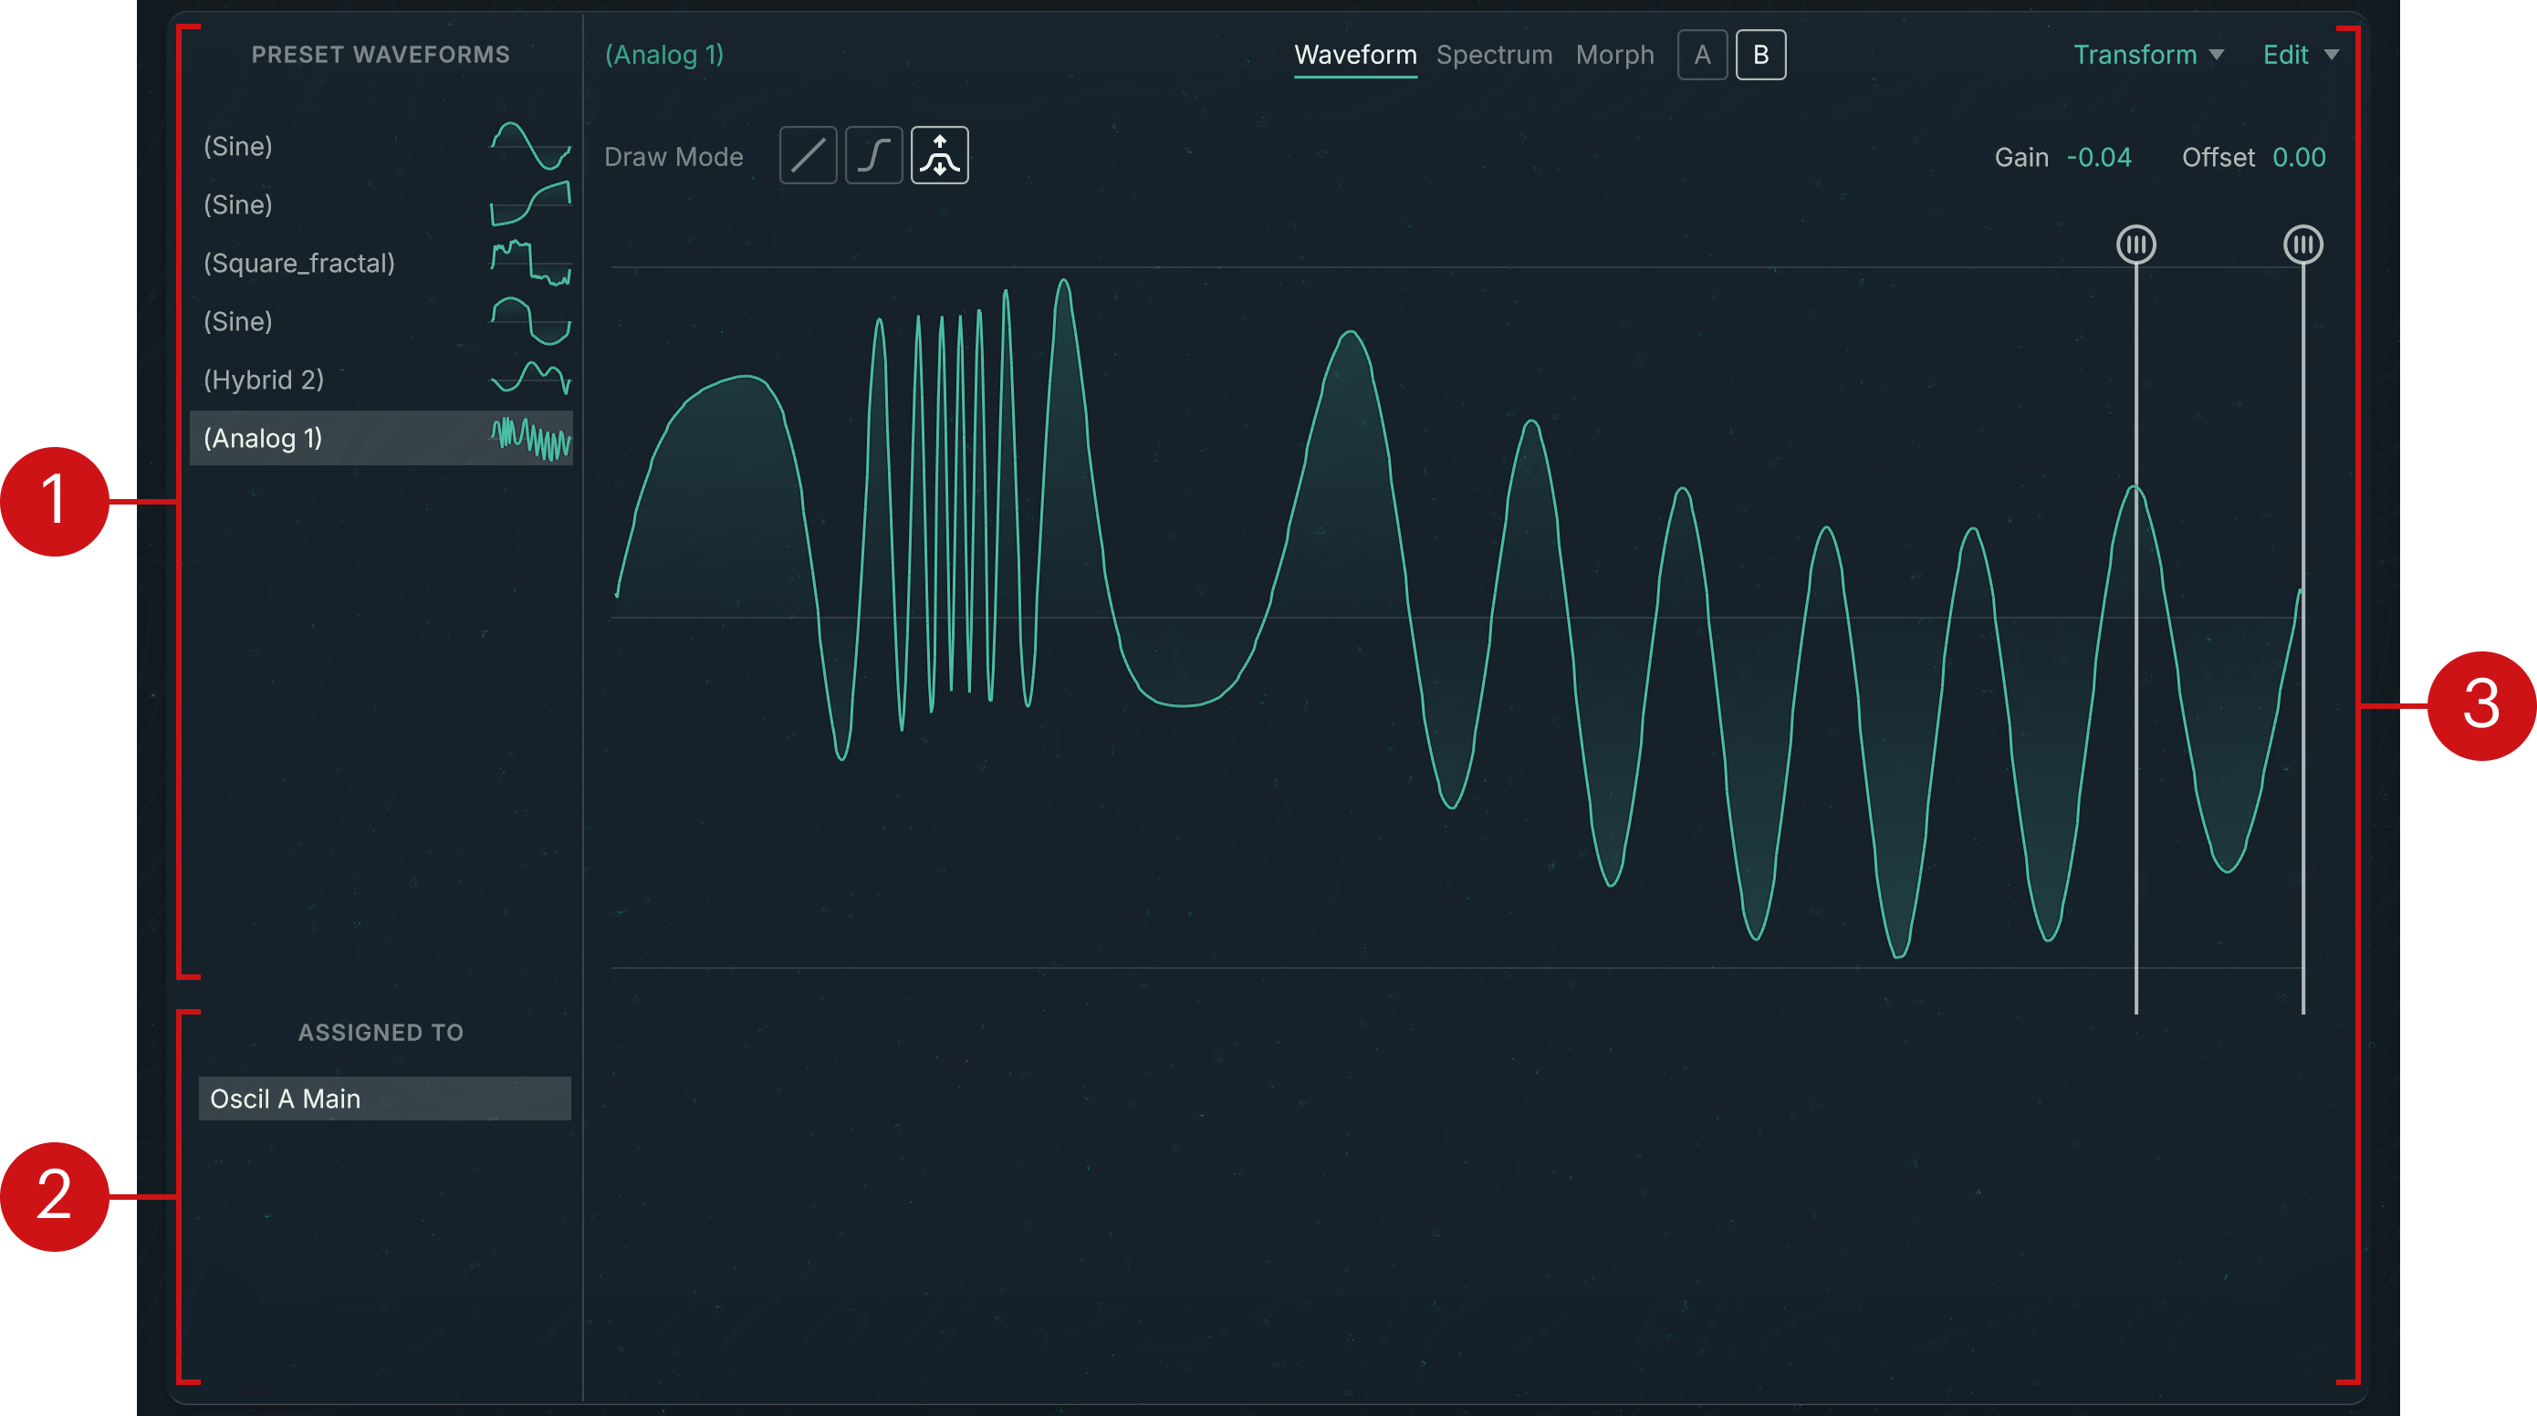Click the Offset value 0.00
This screenshot has height=1416, width=2537.
tap(2299, 158)
